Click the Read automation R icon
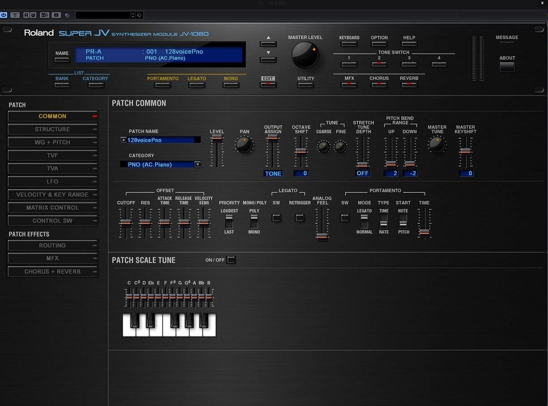This screenshot has width=548, height=406. (26, 15)
